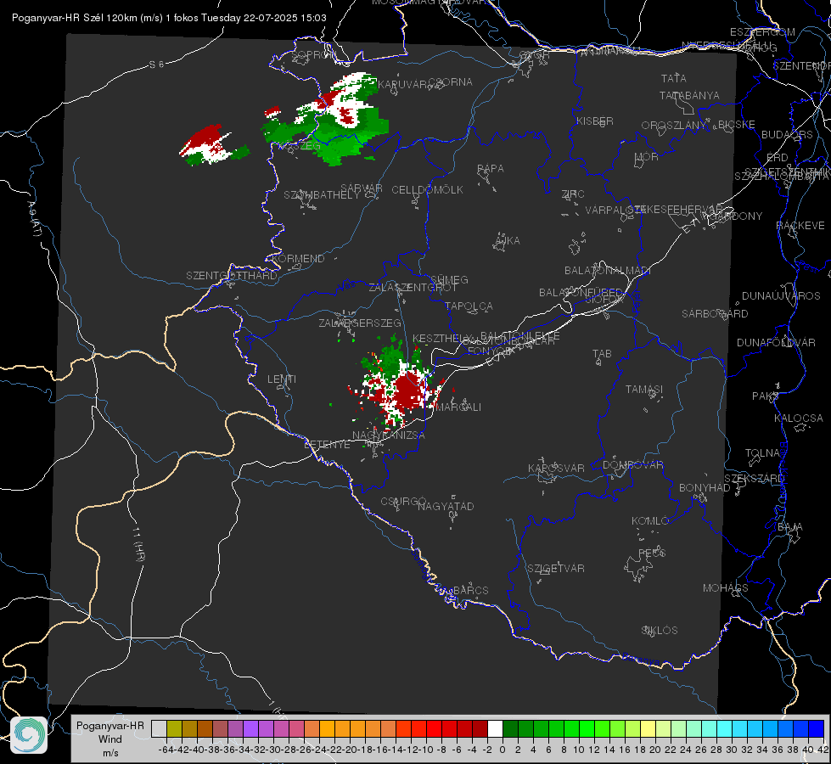Click the KÖRMEND city label

[297, 259]
